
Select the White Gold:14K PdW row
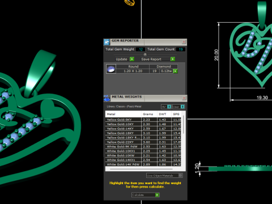(x=143, y=164)
